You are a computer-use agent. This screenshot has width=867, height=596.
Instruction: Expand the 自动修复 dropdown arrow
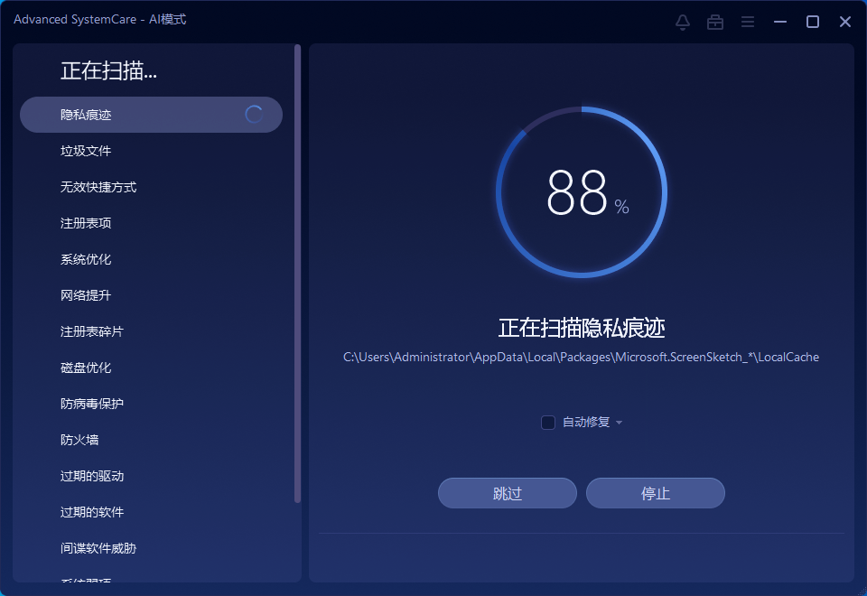(x=620, y=423)
